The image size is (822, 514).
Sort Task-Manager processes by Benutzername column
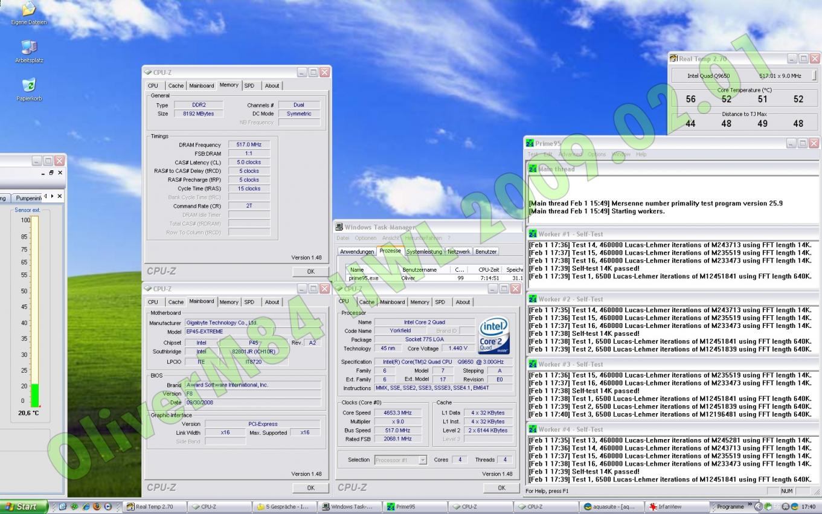coord(426,270)
